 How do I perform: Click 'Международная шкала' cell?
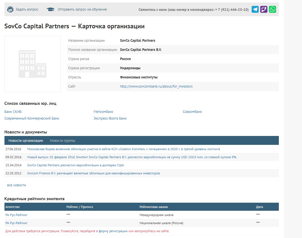tap(156, 215)
